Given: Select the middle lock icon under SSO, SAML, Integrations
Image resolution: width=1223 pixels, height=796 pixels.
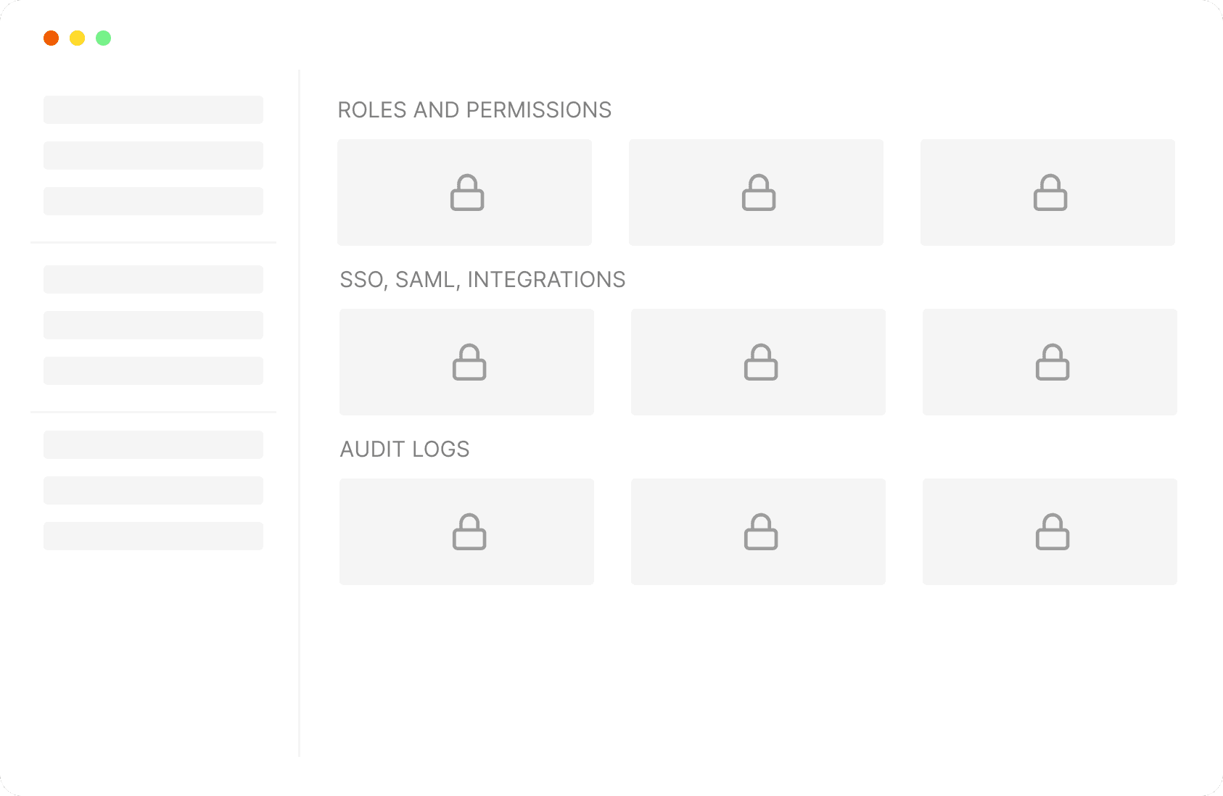Looking at the screenshot, I should coord(761,362).
